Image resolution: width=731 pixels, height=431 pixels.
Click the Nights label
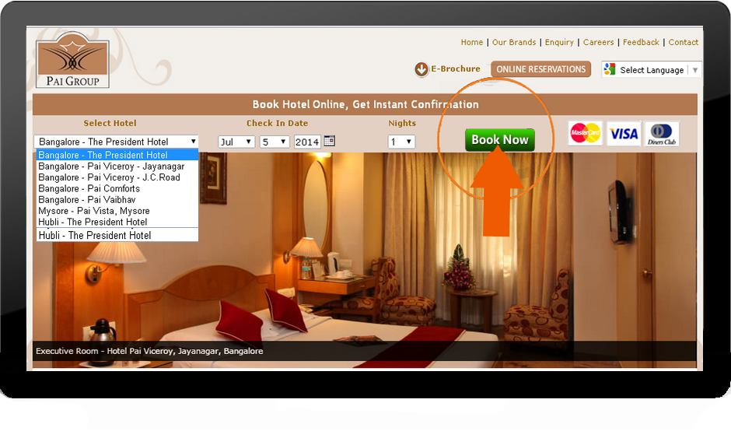(402, 123)
